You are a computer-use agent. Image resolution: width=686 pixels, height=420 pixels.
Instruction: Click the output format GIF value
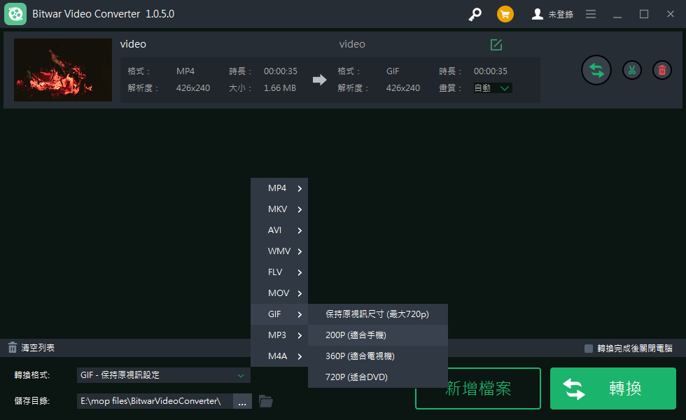(393, 71)
